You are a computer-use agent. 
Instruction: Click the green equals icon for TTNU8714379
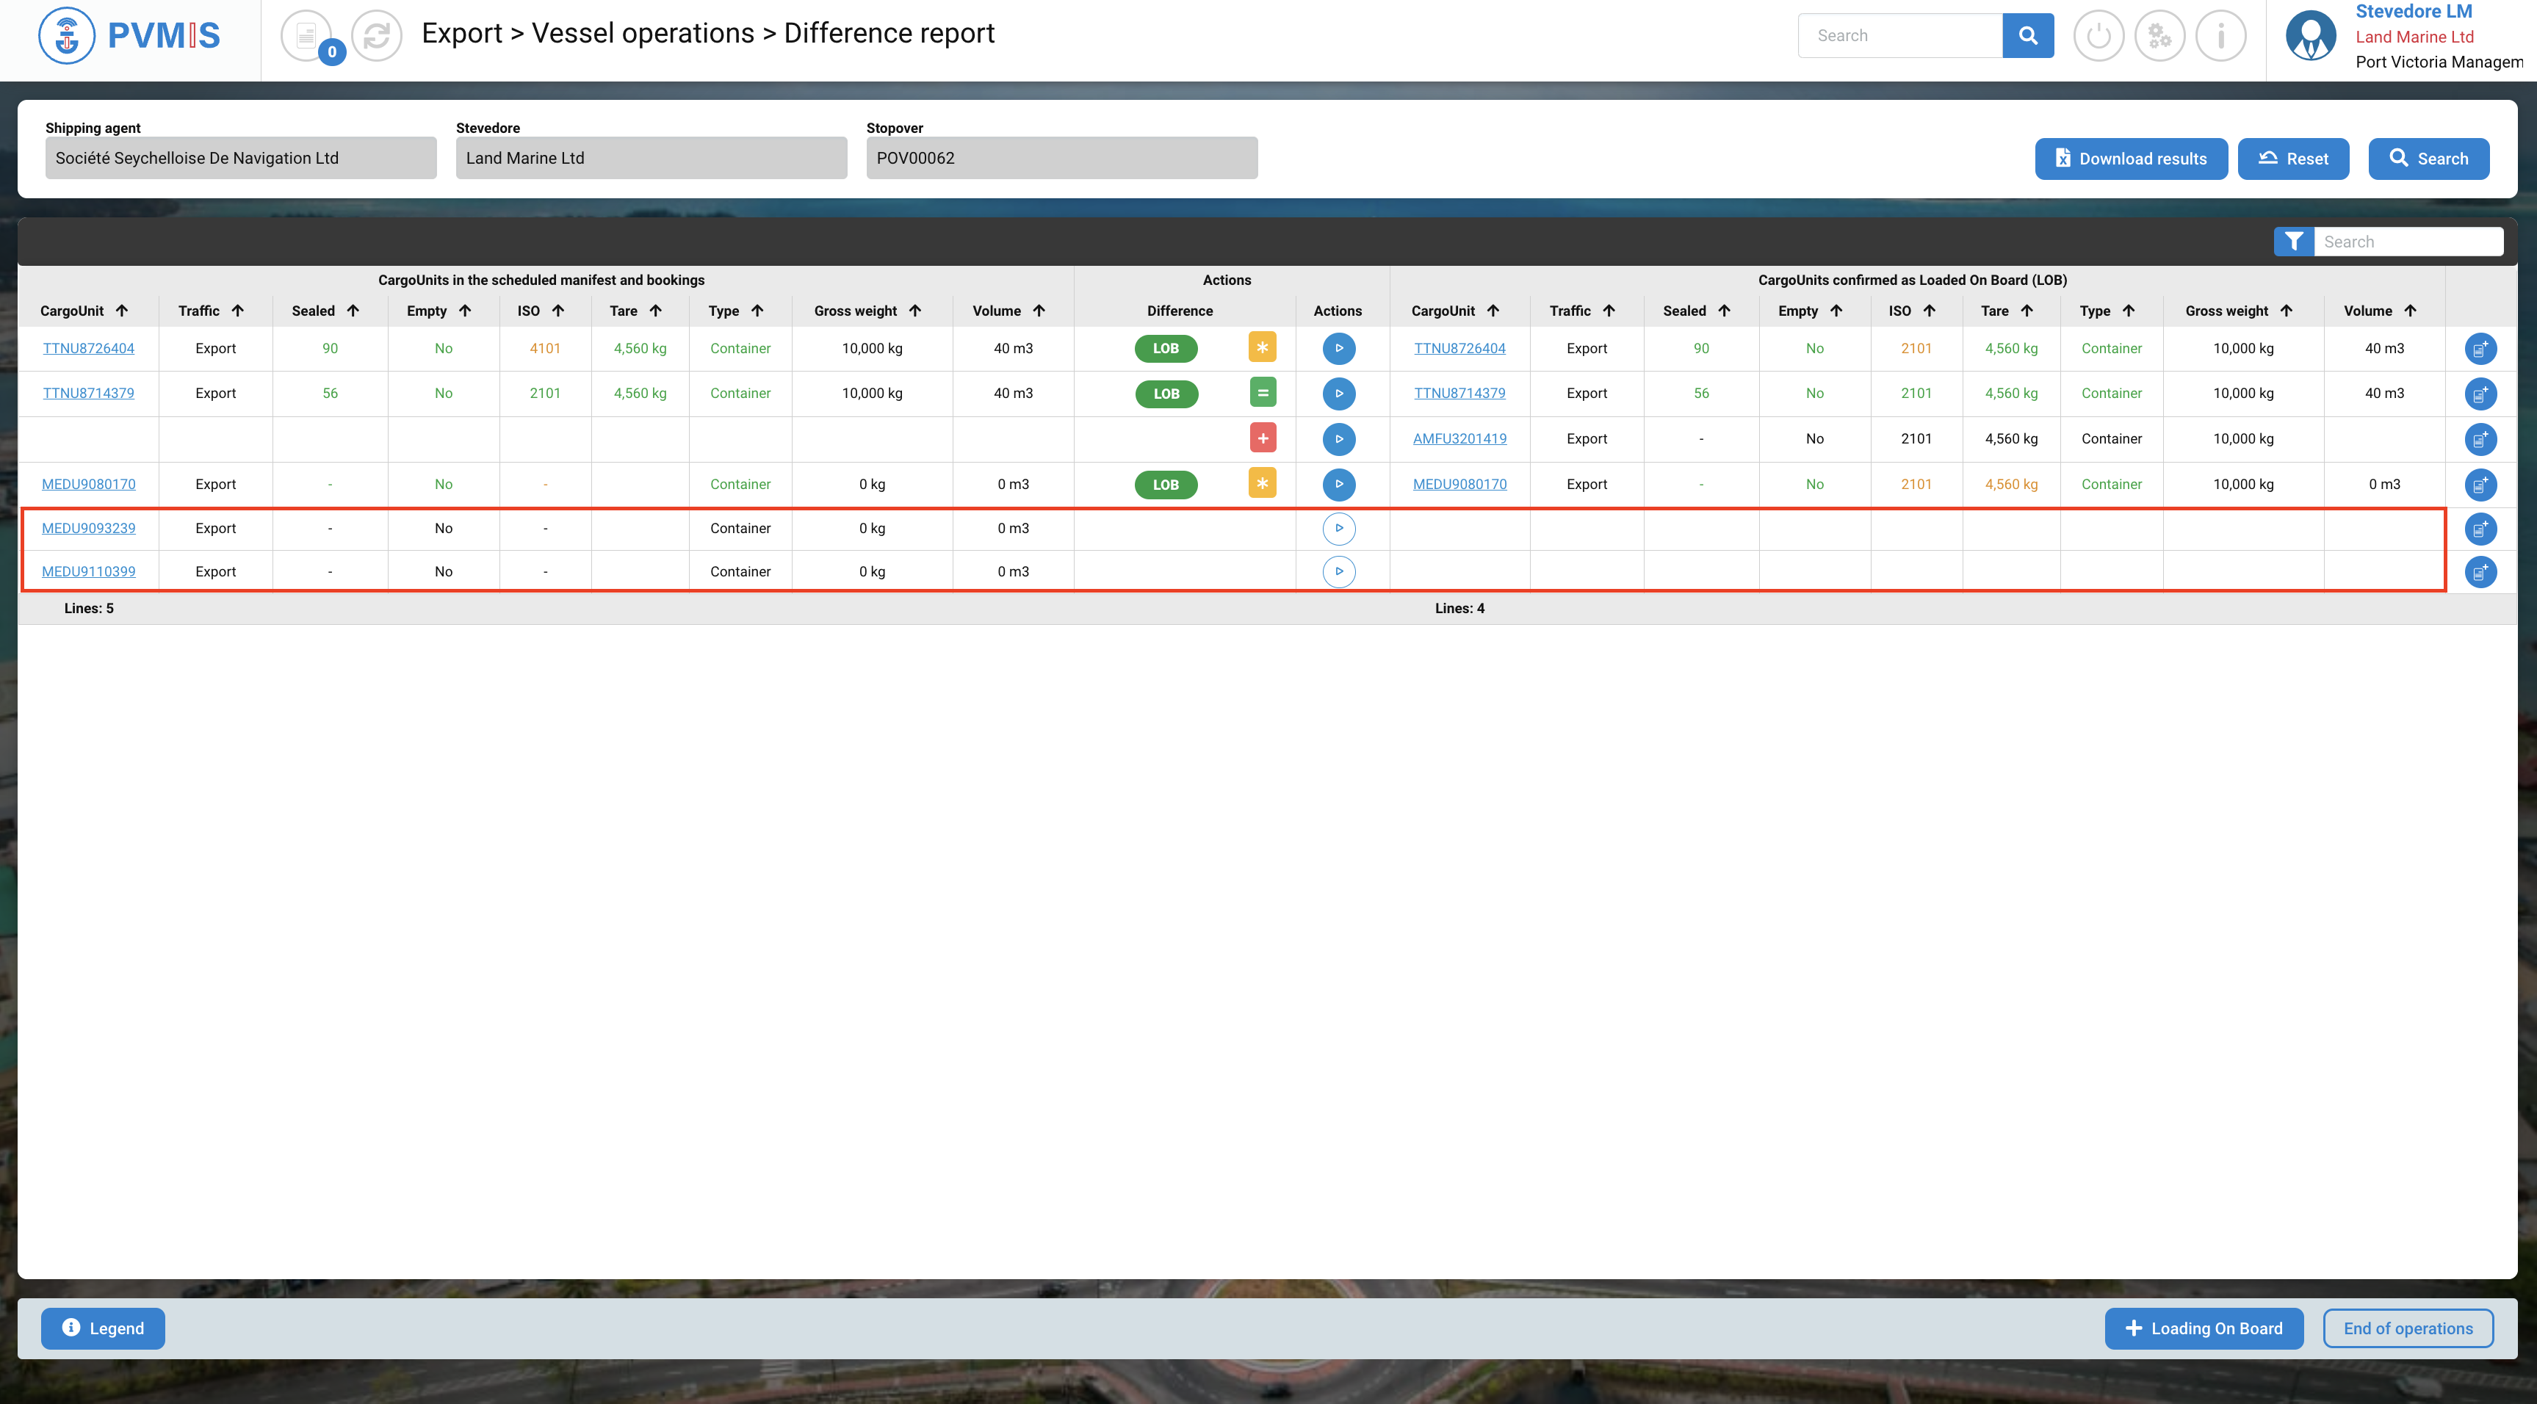click(x=1262, y=393)
